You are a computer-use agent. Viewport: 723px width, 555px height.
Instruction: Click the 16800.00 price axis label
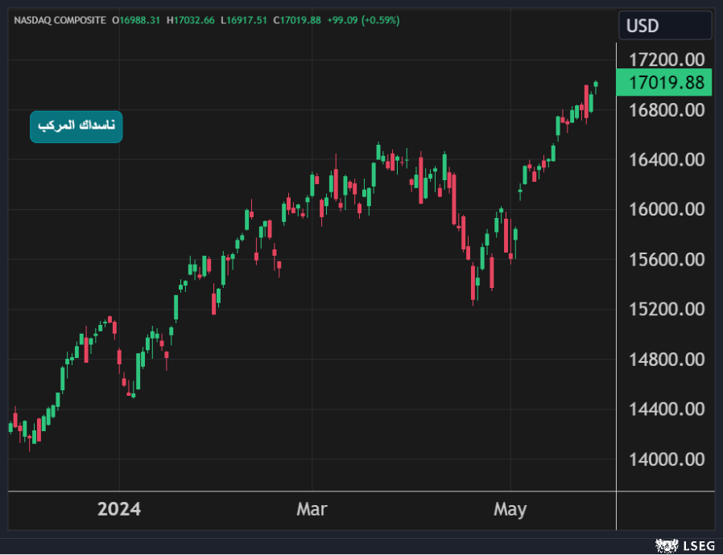pyautogui.click(x=667, y=109)
